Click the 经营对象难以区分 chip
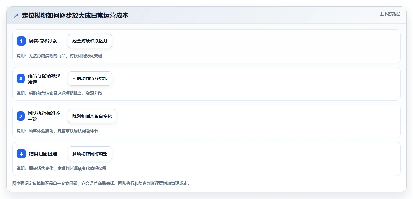The image size is (413, 199). [x=90, y=41]
